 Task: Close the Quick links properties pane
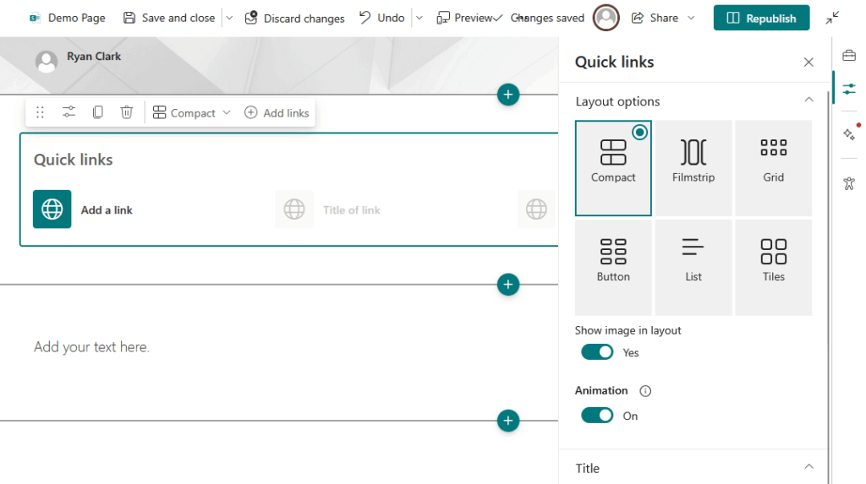[808, 63]
